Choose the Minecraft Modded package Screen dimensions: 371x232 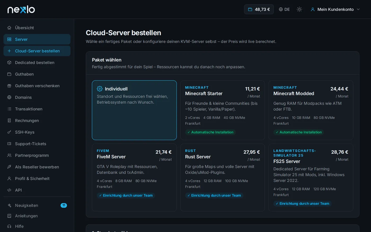(x=311, y=110)
